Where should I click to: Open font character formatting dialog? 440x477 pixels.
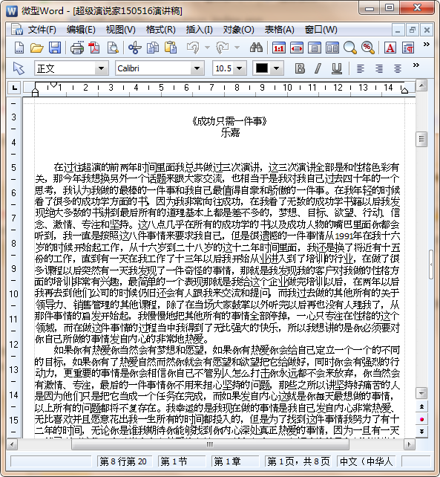(x=390, y=48)
